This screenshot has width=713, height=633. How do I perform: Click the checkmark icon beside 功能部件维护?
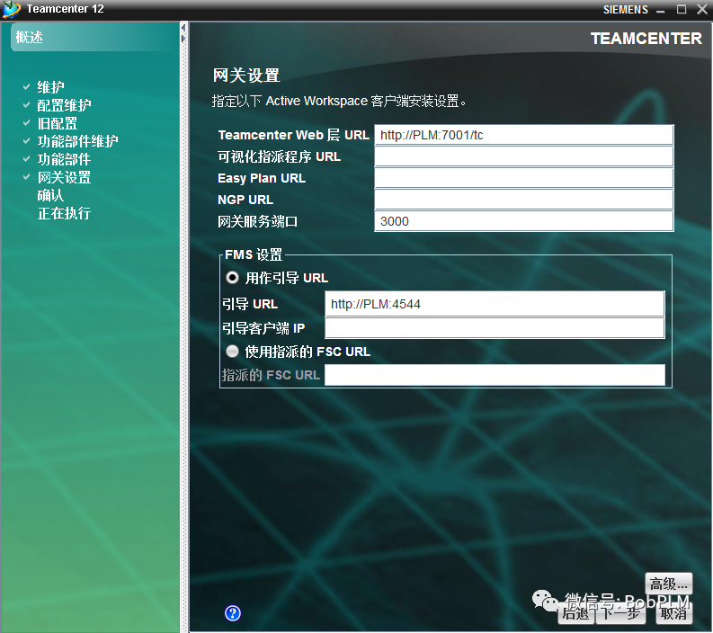point(27,140)
